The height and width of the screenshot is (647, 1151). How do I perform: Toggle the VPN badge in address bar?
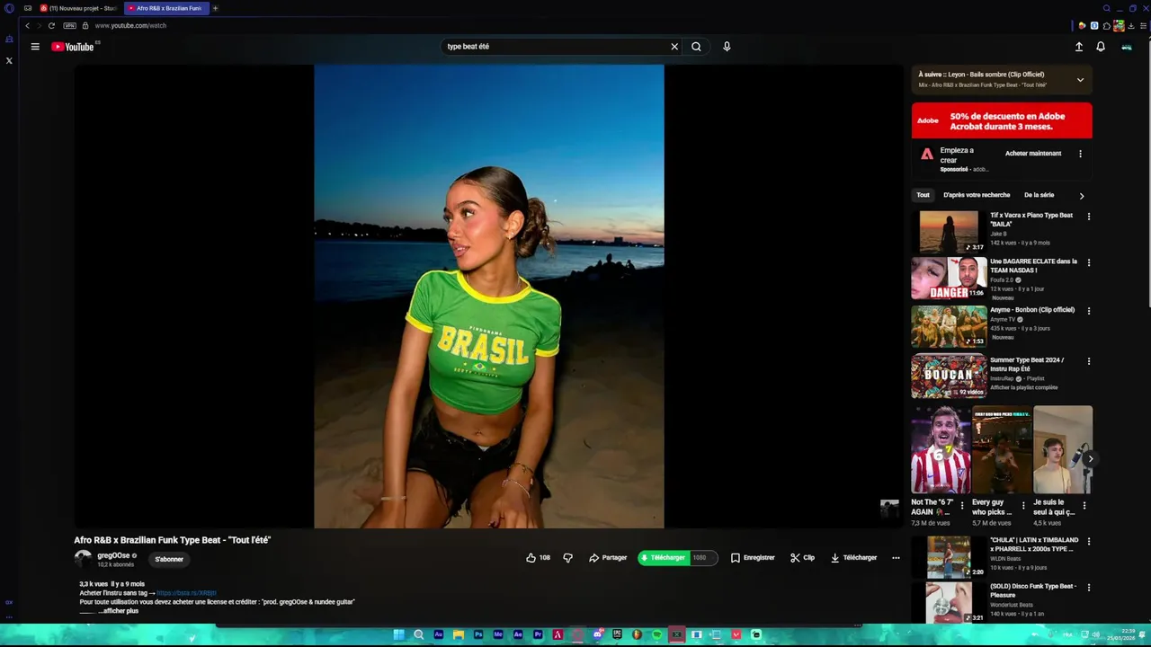tap(69, 25)
